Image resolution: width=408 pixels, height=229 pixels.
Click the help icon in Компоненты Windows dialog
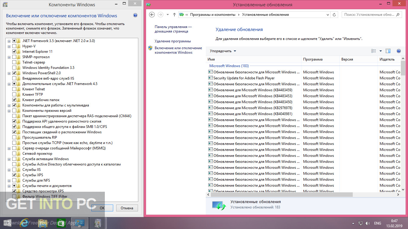coord(135,16)
